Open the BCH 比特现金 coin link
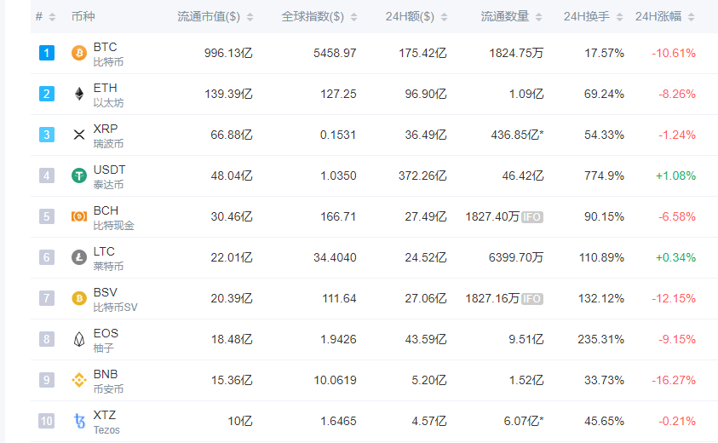 coord(113,217)
